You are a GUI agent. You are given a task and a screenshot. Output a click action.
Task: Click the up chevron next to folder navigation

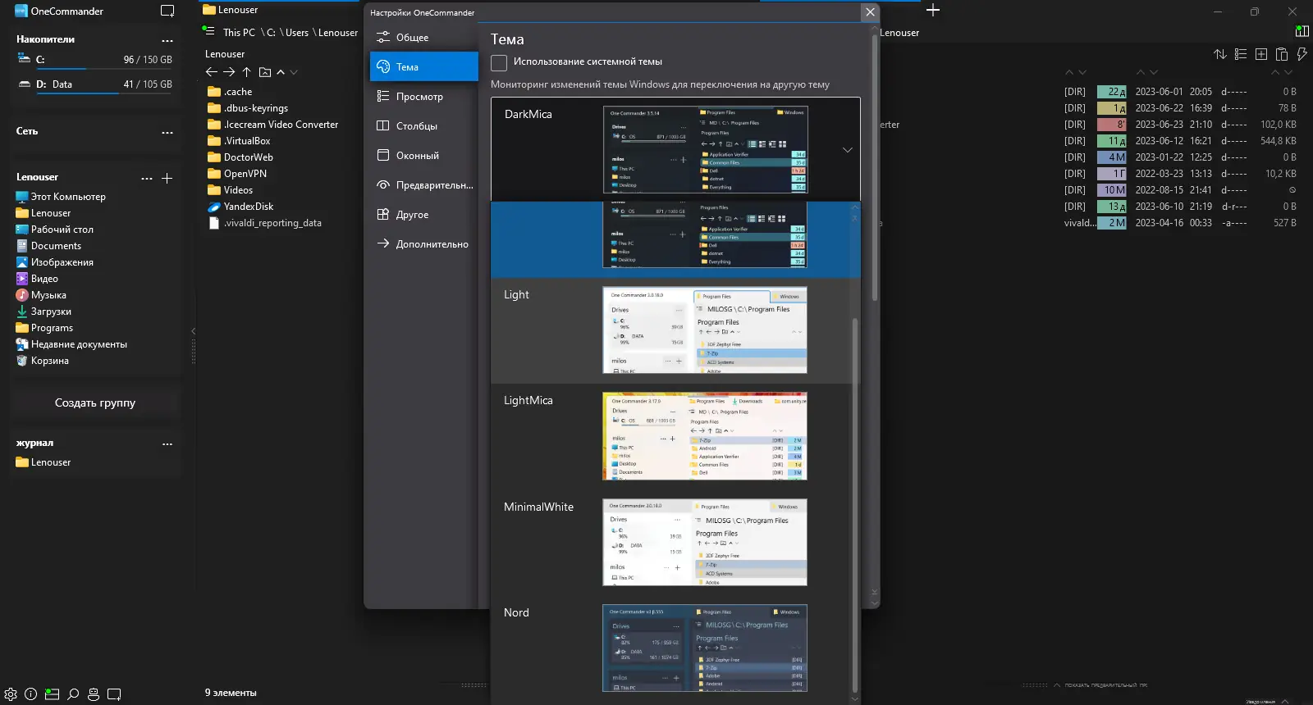281,72
